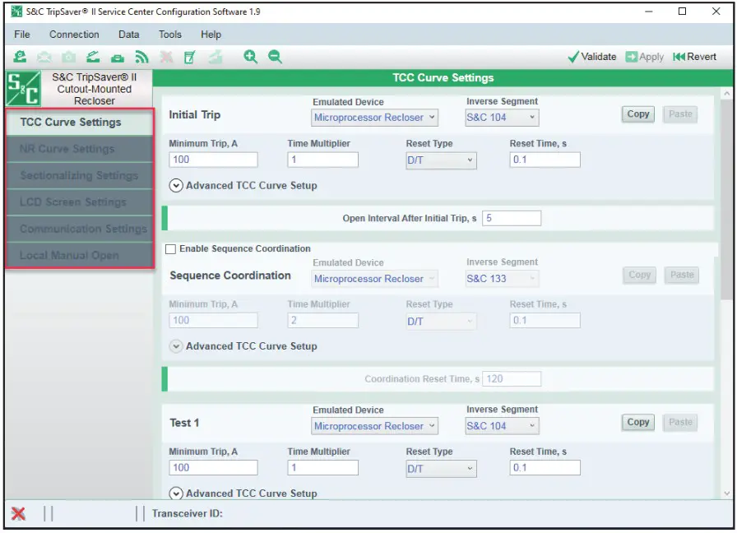Open Test 1 Emulated Device dropdown

374,426
